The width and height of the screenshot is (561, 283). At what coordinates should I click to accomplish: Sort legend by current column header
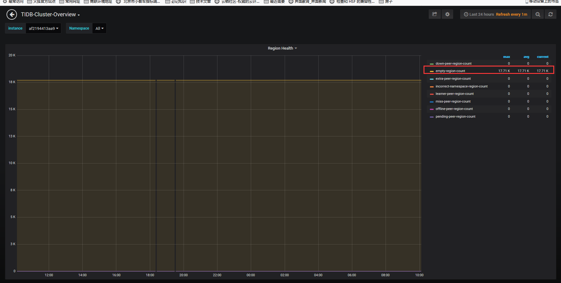coord(543,57)
